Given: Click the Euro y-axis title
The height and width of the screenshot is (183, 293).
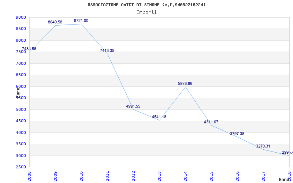Looking at the screenshot, I should coord(18,92).
